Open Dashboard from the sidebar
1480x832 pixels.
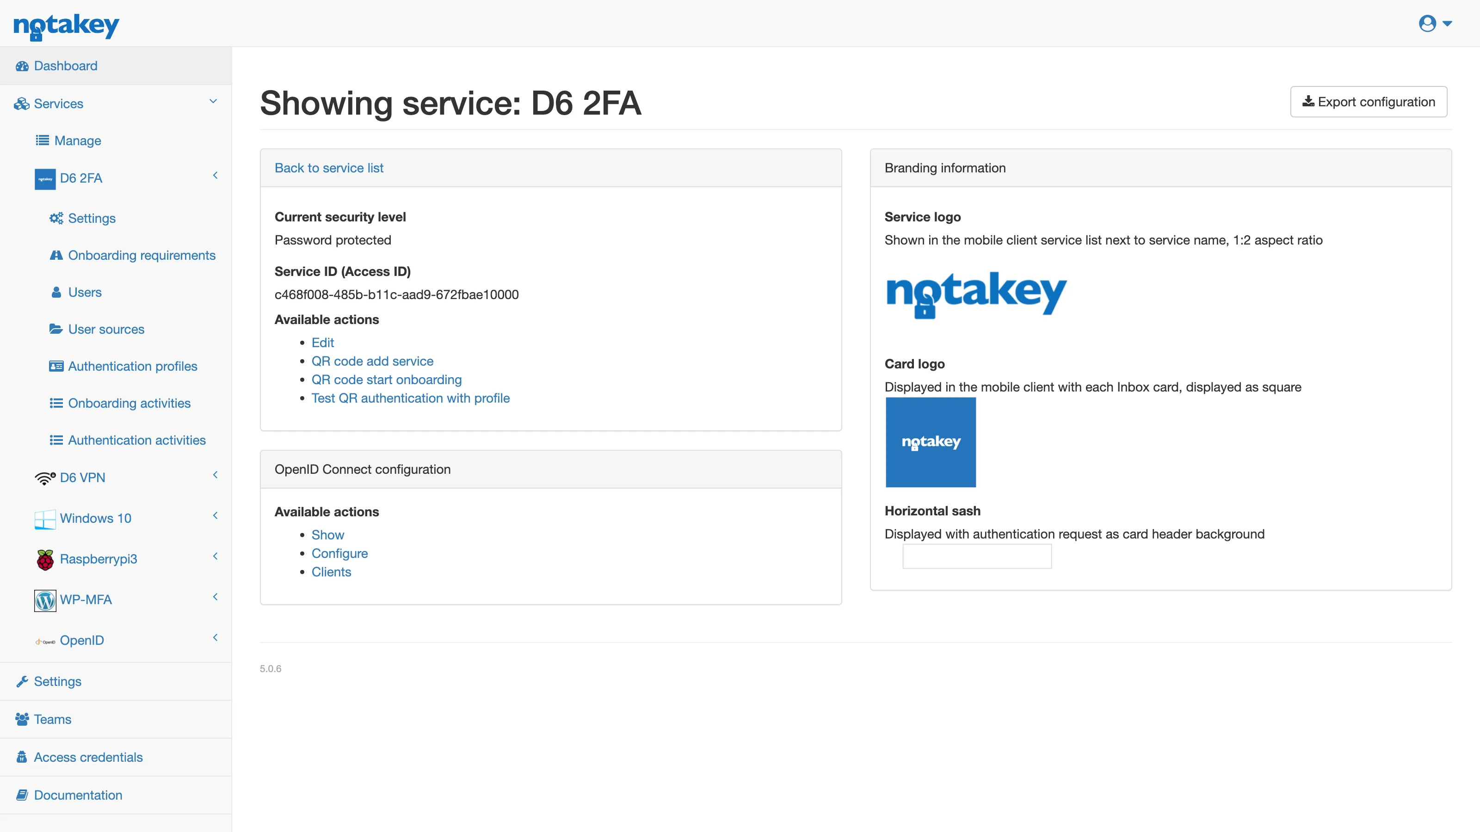pos(116,66)
